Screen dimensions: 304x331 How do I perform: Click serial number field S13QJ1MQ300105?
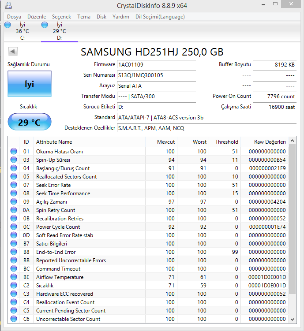coord(157,75)
